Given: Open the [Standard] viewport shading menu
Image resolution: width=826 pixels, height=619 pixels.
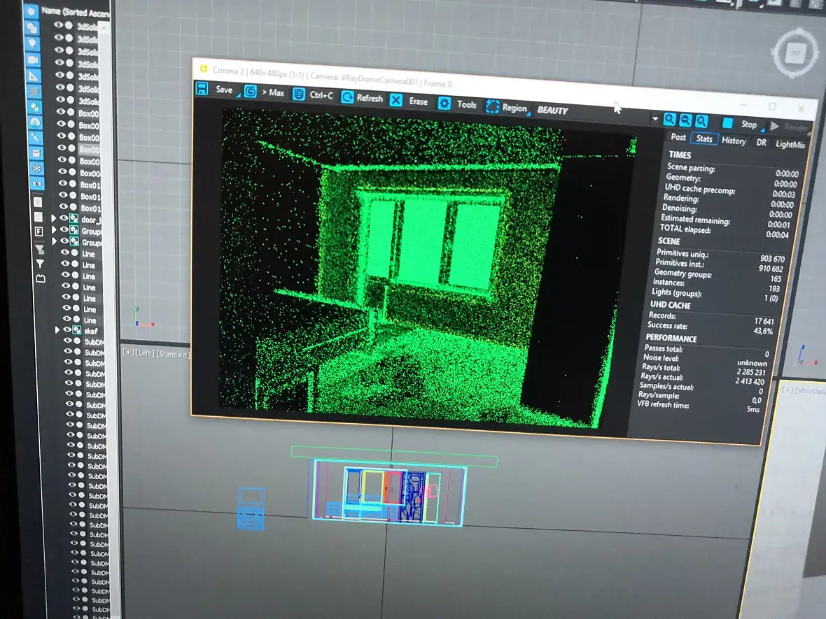Looking at the screenshot, I should coord(172,354).
